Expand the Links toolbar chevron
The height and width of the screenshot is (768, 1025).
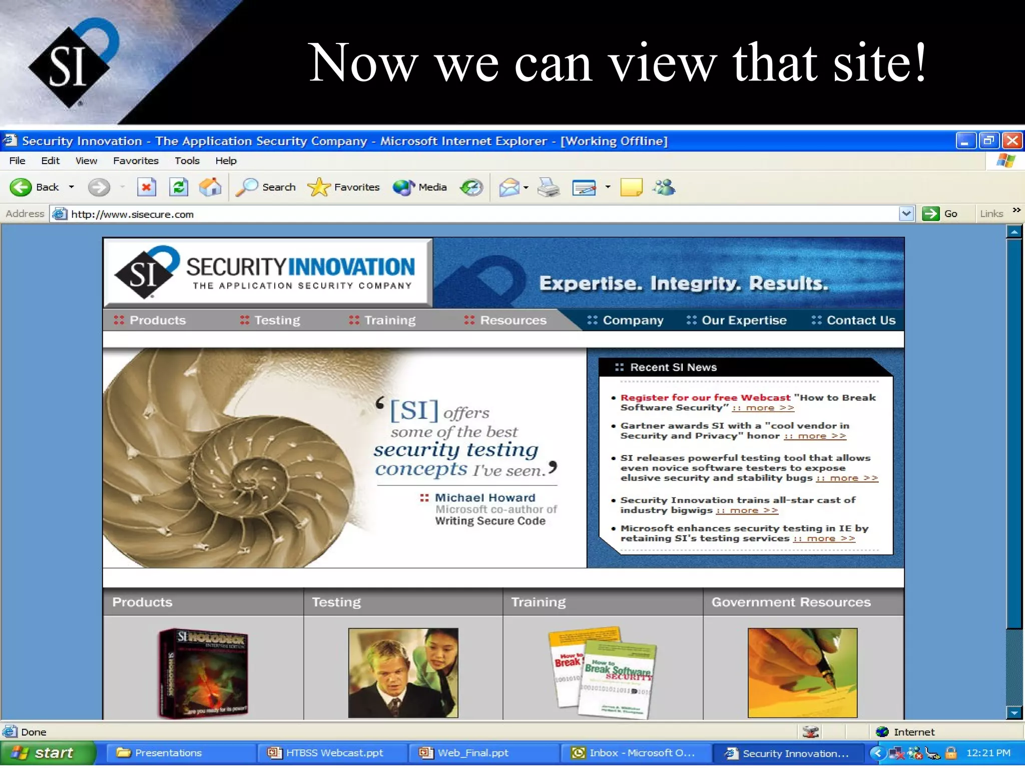point(1016,210)
